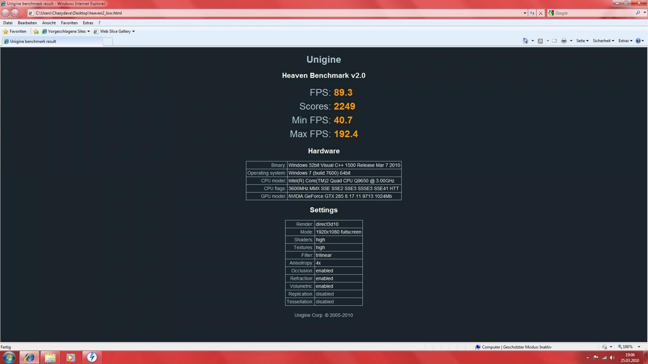Open the Seite dropdown menu
Viewport: 648px width, 364px height.
pos(582,41)
